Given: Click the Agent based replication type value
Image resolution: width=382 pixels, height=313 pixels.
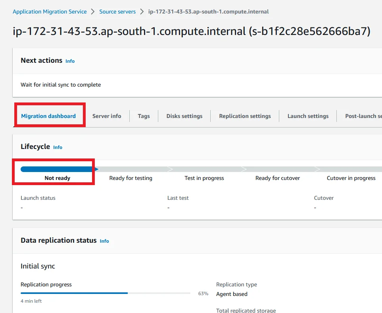Looking at the screenshot, I should click(x=232, y=294).
